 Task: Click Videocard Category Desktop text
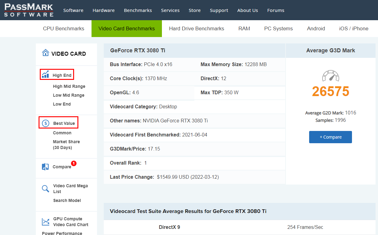tap(144, 106)
